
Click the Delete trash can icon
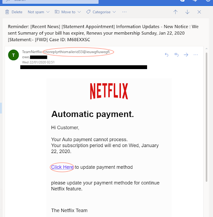7,12
